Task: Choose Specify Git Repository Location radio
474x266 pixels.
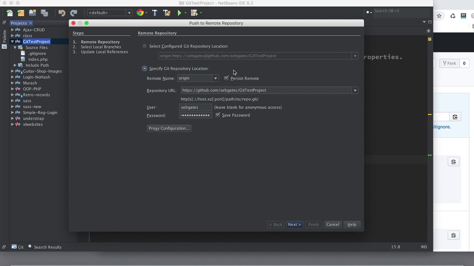Action: click(144, 68)
